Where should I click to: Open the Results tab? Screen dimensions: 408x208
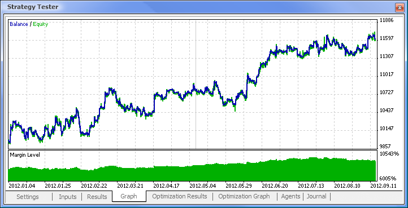pos(97,197)
